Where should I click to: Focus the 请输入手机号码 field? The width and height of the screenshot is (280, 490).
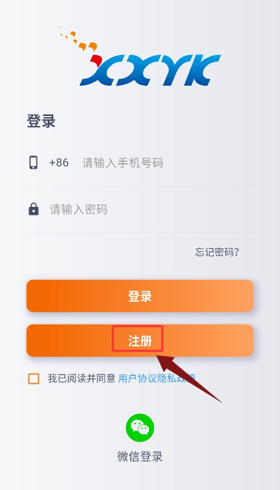pyautogui.click(x=167, y=163)
